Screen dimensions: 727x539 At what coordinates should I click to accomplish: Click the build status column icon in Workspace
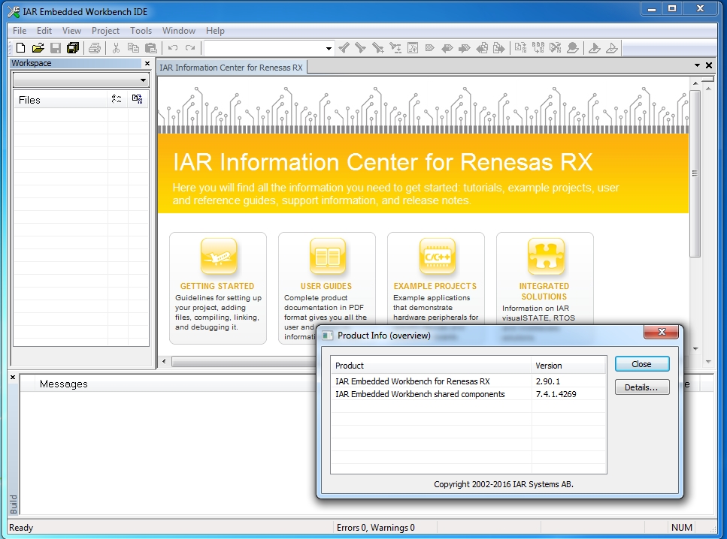click(x=137, y=98)
